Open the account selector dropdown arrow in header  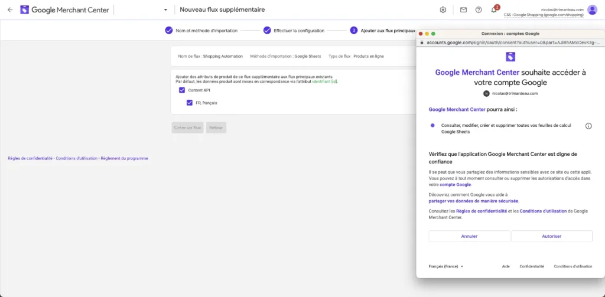[165, 10]
